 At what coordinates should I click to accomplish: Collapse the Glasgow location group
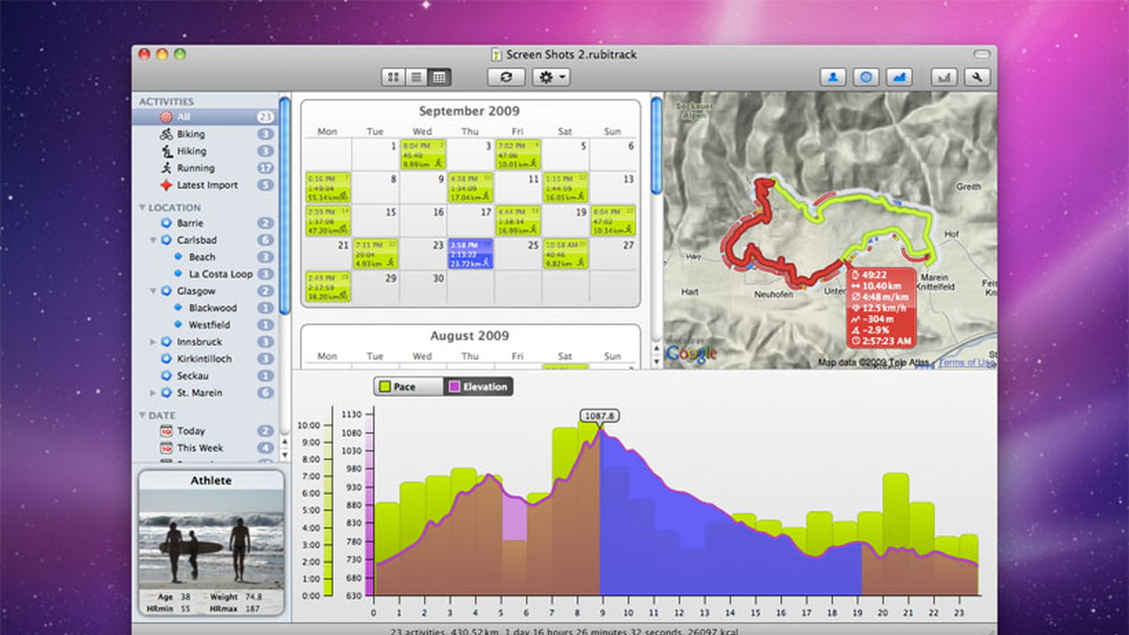(x=153, y=291)
